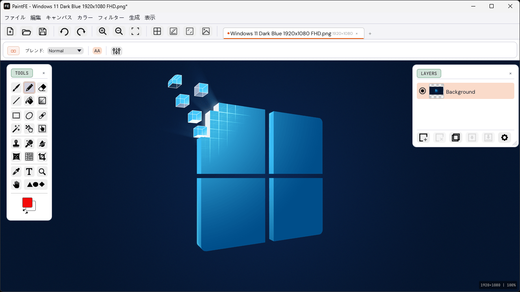520x292 pixels.
Task: Choose the Text tool
Action: [29, 172]
